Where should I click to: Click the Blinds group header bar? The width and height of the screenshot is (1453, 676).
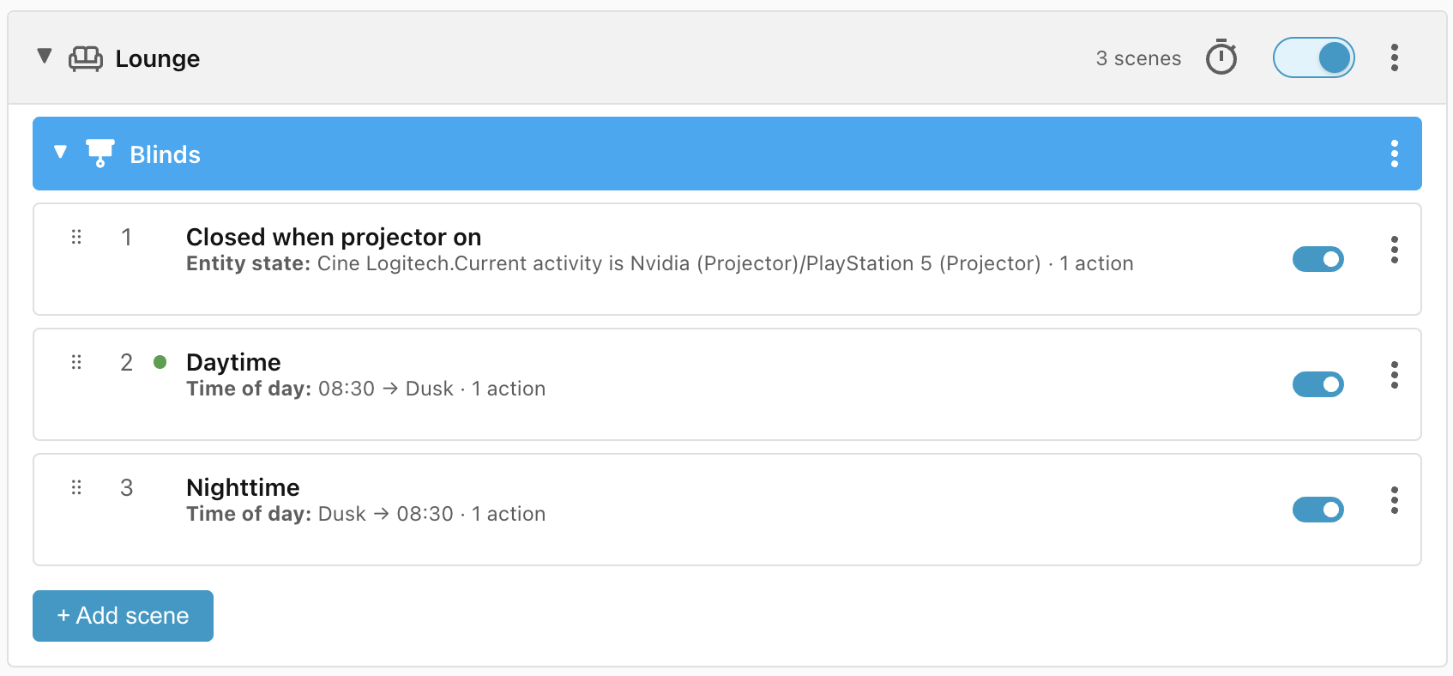click(x=727, y=154)
